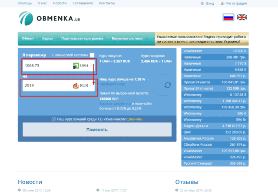Click the Qiwi 352 289,00 р. row
The image size is (278, 196).
[215, 132]
